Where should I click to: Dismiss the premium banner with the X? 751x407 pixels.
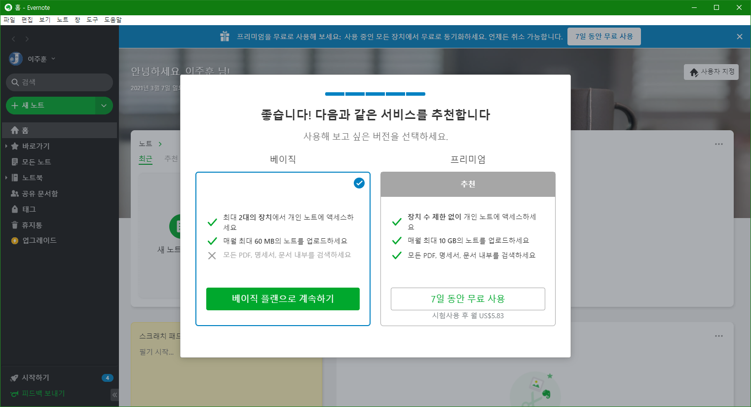click(x=740, y=37)
